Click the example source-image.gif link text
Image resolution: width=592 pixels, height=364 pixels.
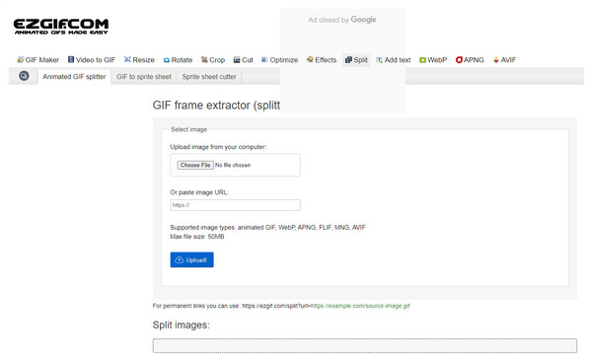(360, 306)
